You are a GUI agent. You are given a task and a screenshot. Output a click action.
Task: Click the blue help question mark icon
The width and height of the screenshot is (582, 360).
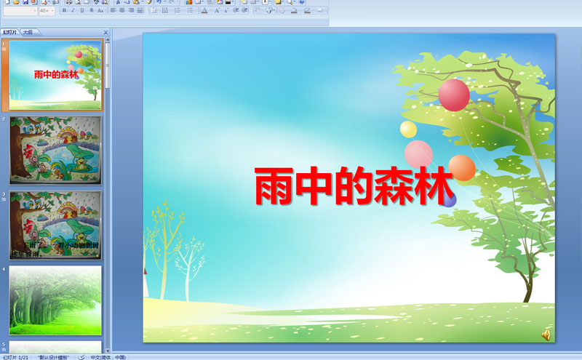click(302, 2)
